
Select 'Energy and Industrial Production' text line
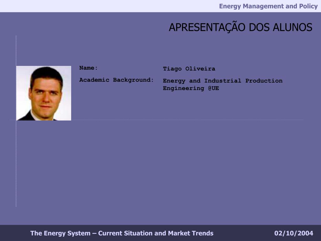point(223,81)
